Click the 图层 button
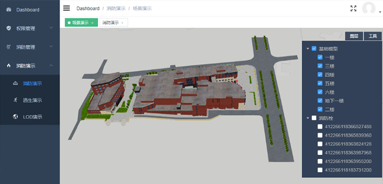This screenshot has height=184, width=383. click(x=354, y=36)
